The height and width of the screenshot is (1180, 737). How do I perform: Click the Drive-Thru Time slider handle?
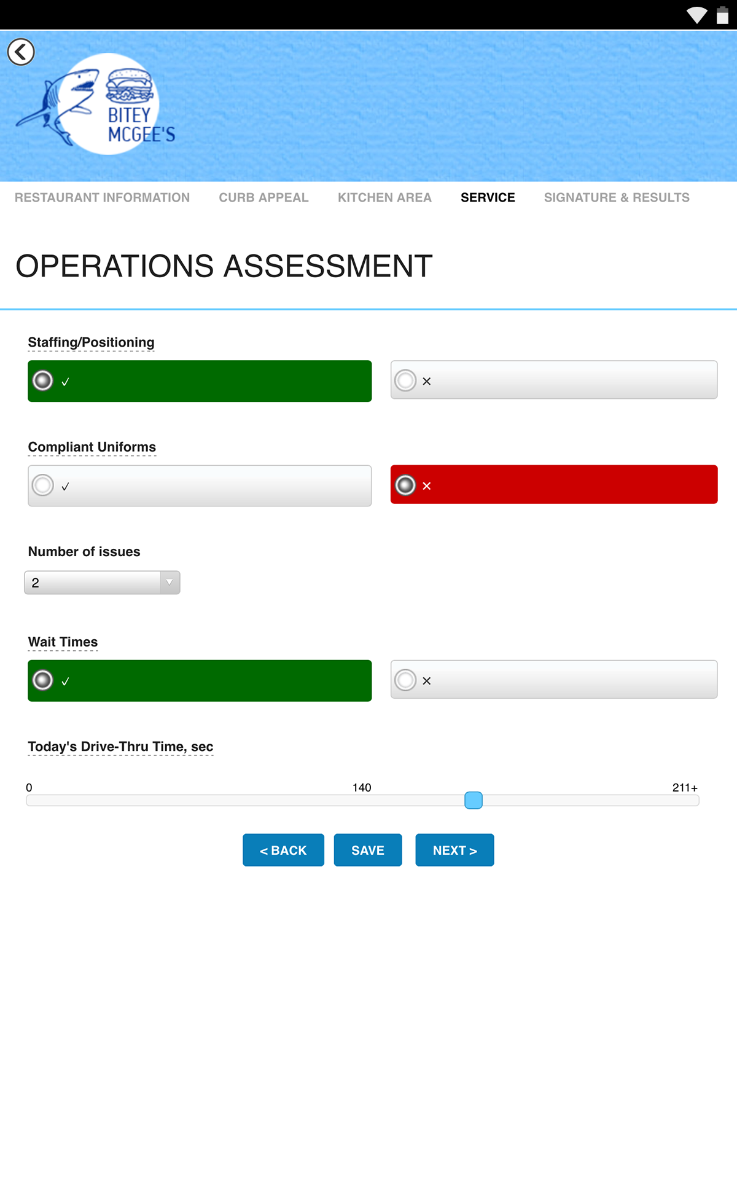coord(474,800)
